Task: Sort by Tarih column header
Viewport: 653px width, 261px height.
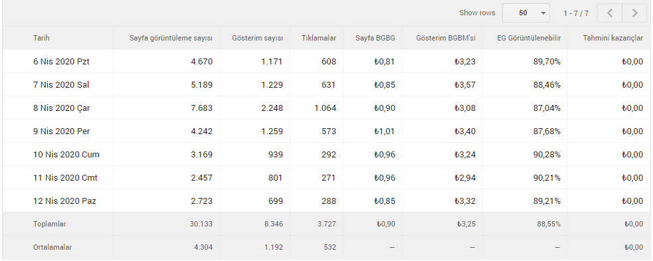Action: [x=41, y=38]
